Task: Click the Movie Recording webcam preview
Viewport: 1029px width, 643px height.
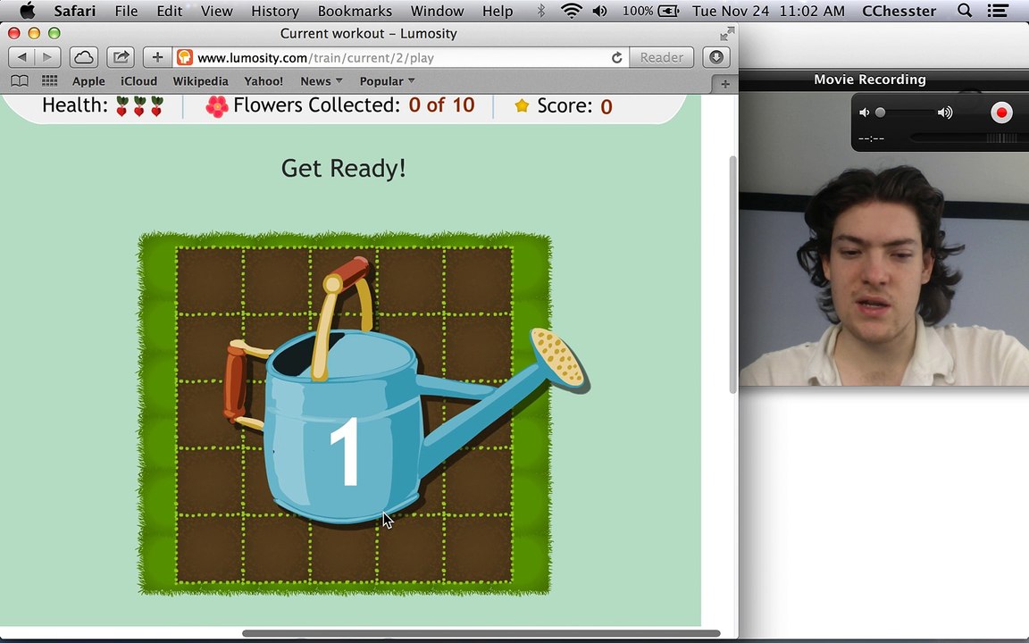Action: [x=884, y=238]
